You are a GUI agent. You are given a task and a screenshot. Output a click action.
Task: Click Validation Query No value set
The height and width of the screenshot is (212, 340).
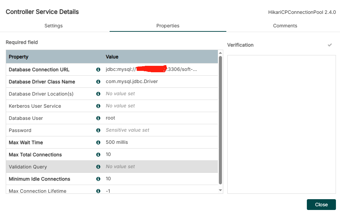tap(120, 166)
